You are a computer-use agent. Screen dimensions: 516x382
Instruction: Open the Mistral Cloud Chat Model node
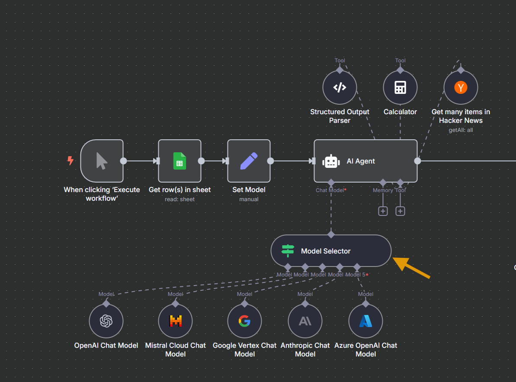(x=175, y=321)
